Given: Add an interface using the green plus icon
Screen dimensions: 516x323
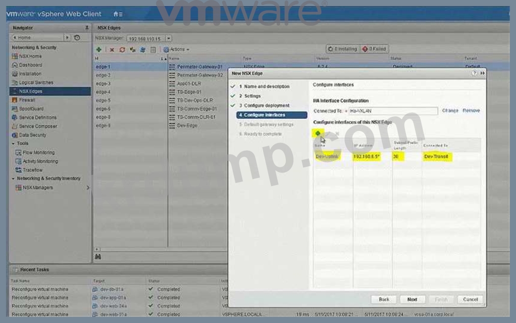Looking at the screenshot, I should [x=318, y=133].
